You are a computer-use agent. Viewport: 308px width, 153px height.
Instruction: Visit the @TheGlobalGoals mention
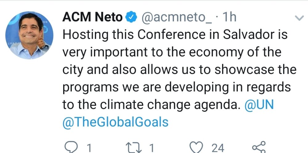(x=115, y=122)
